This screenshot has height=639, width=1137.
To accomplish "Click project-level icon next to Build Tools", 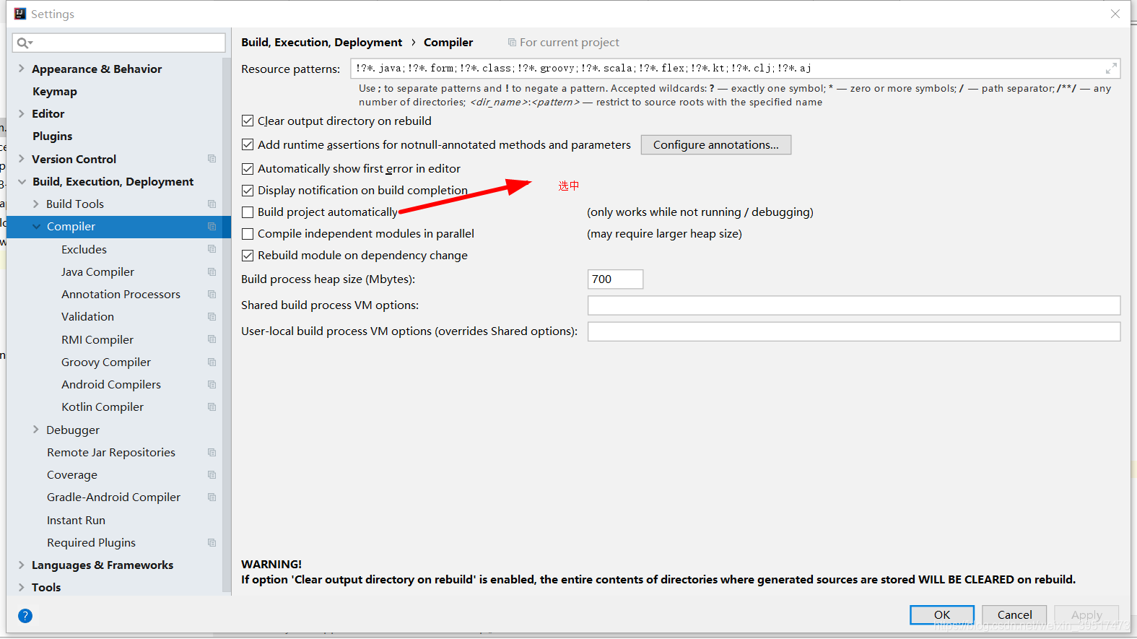I will point(212,204).
